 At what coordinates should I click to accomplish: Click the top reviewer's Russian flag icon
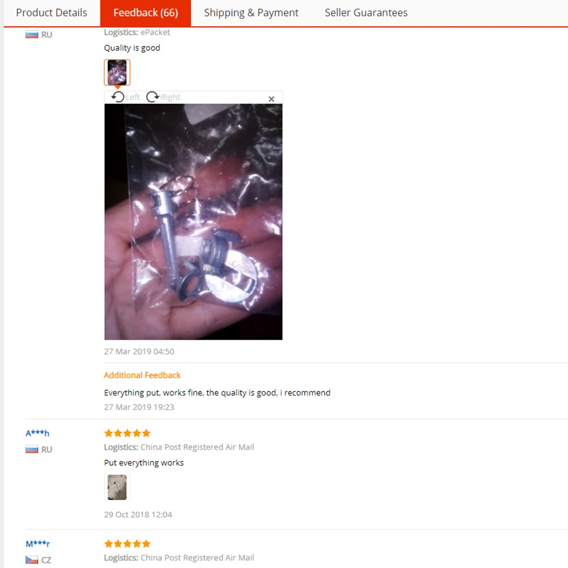(32, 35)
